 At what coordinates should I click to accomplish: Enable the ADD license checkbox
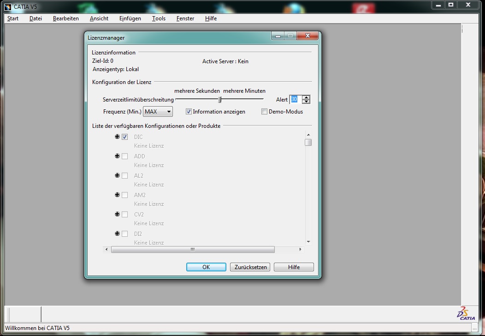click(x=124, y=156)
